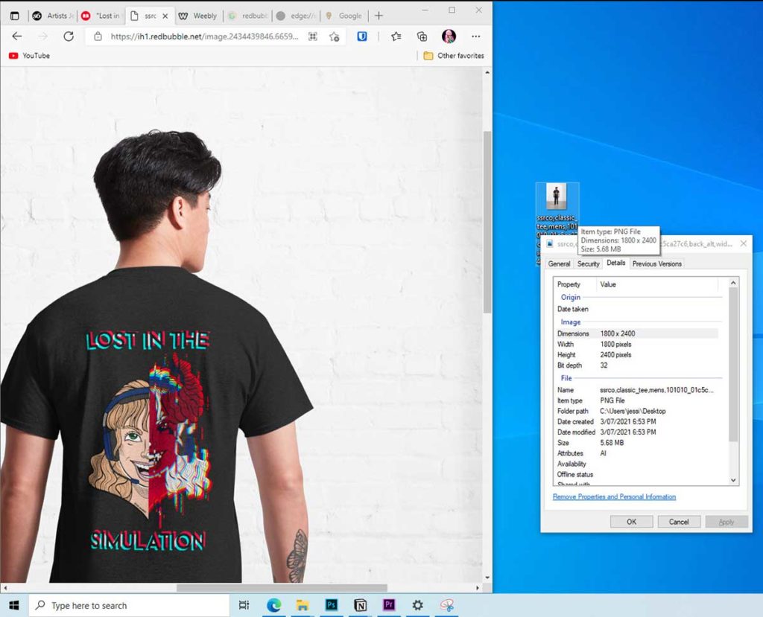Screen dimensions: 763x617
Task: Click the browser's horizontal scroll right arrow
Action: (478, 588)
